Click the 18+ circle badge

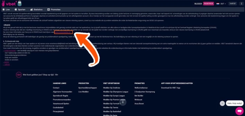(x=19, y=75)
